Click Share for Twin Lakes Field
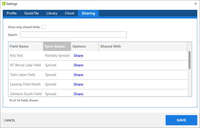This screenshot has width=200, height=128. pyautogui.click(x=78, y=75)
